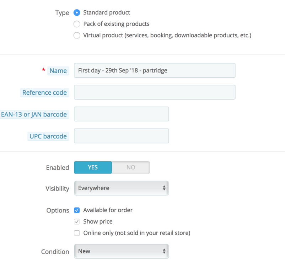Select the Standard product radio button

pos(77,12)
